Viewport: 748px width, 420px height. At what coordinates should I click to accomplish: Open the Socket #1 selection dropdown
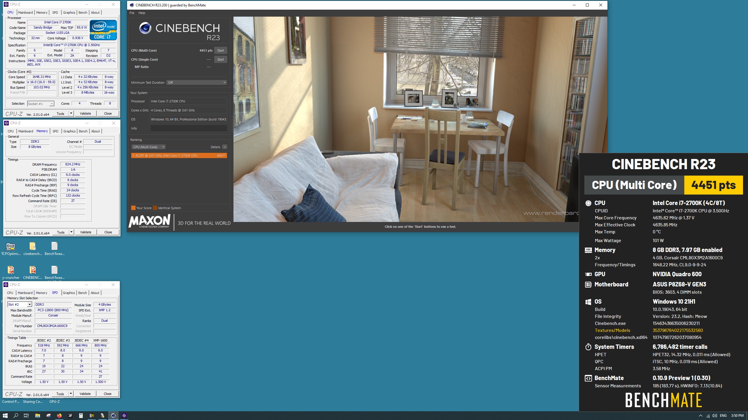(41, 104)
